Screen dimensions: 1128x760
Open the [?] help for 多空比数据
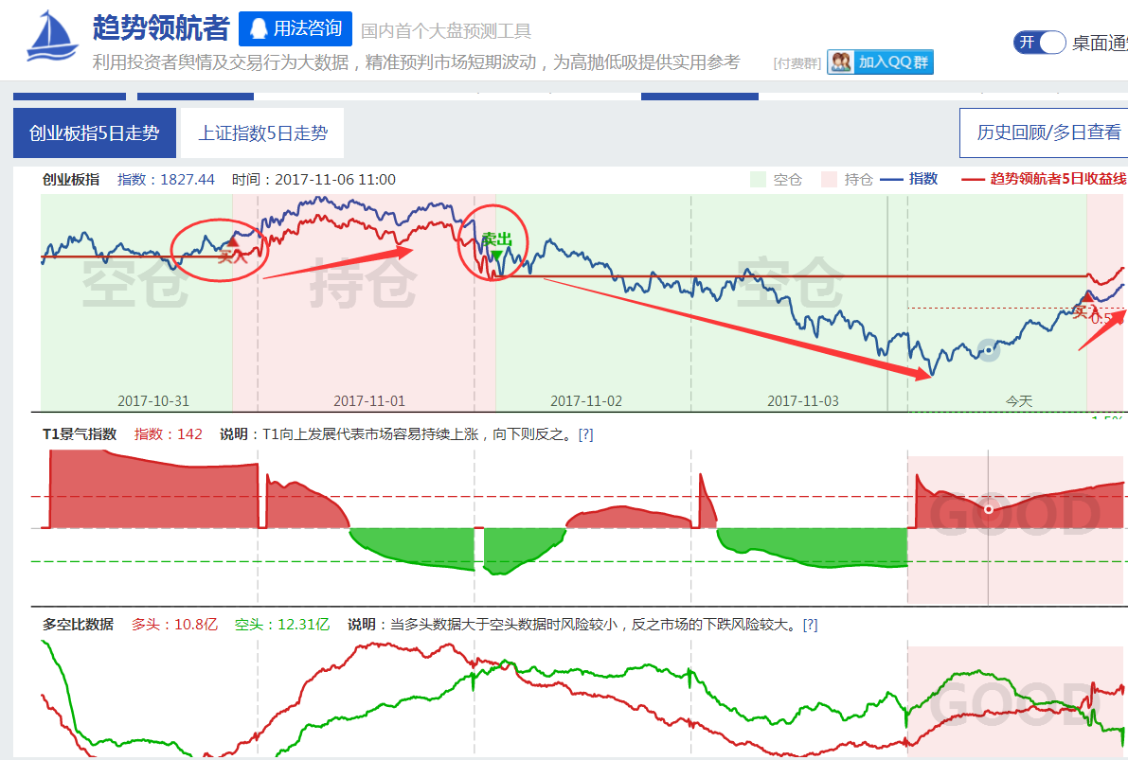coord(810,625)
